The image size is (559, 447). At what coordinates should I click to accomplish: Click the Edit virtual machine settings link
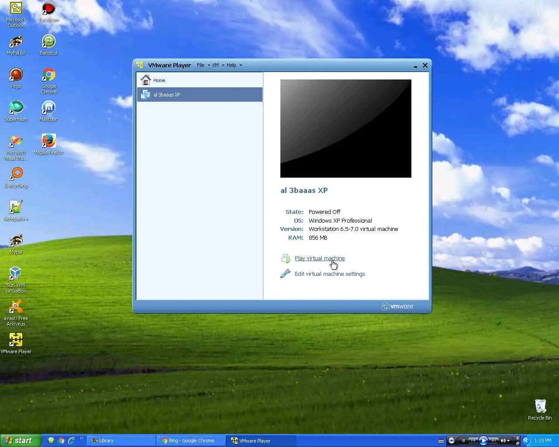coord(330,274)
